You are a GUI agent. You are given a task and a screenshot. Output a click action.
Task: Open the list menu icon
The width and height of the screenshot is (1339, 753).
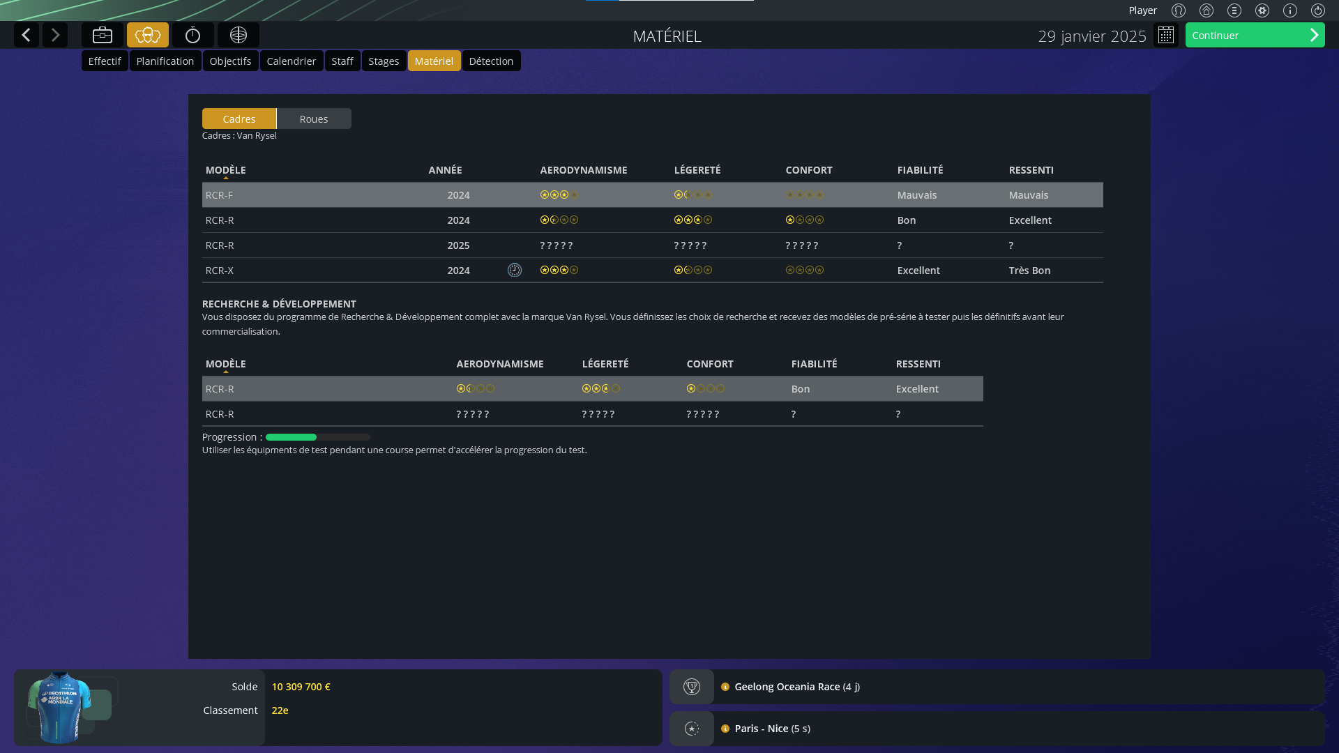point(1234,10)
